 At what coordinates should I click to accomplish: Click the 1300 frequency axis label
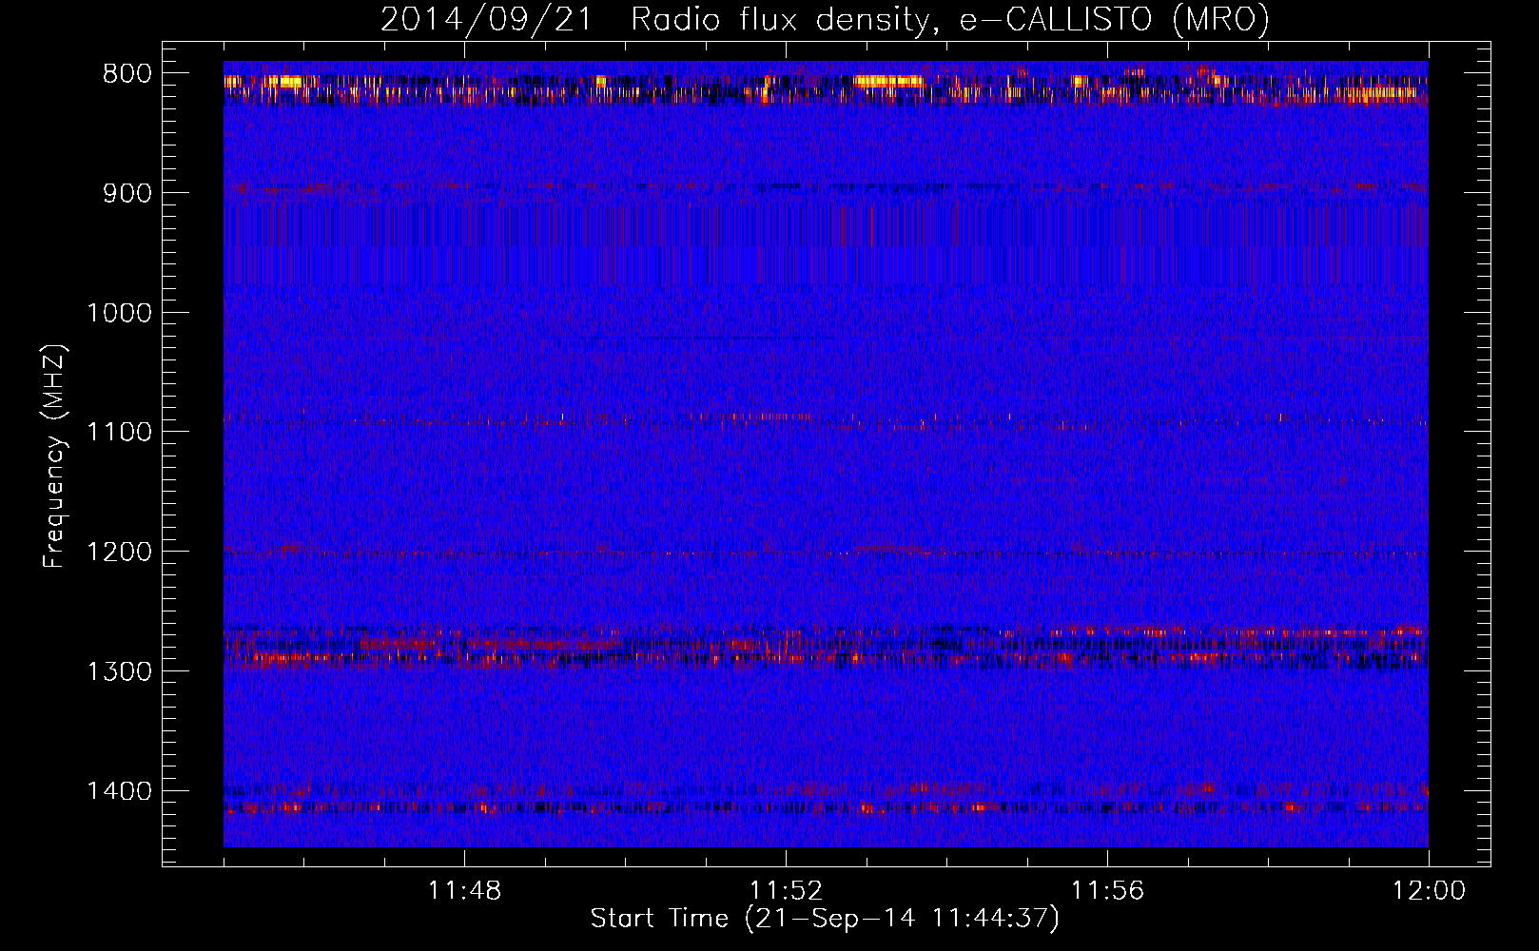119,671
